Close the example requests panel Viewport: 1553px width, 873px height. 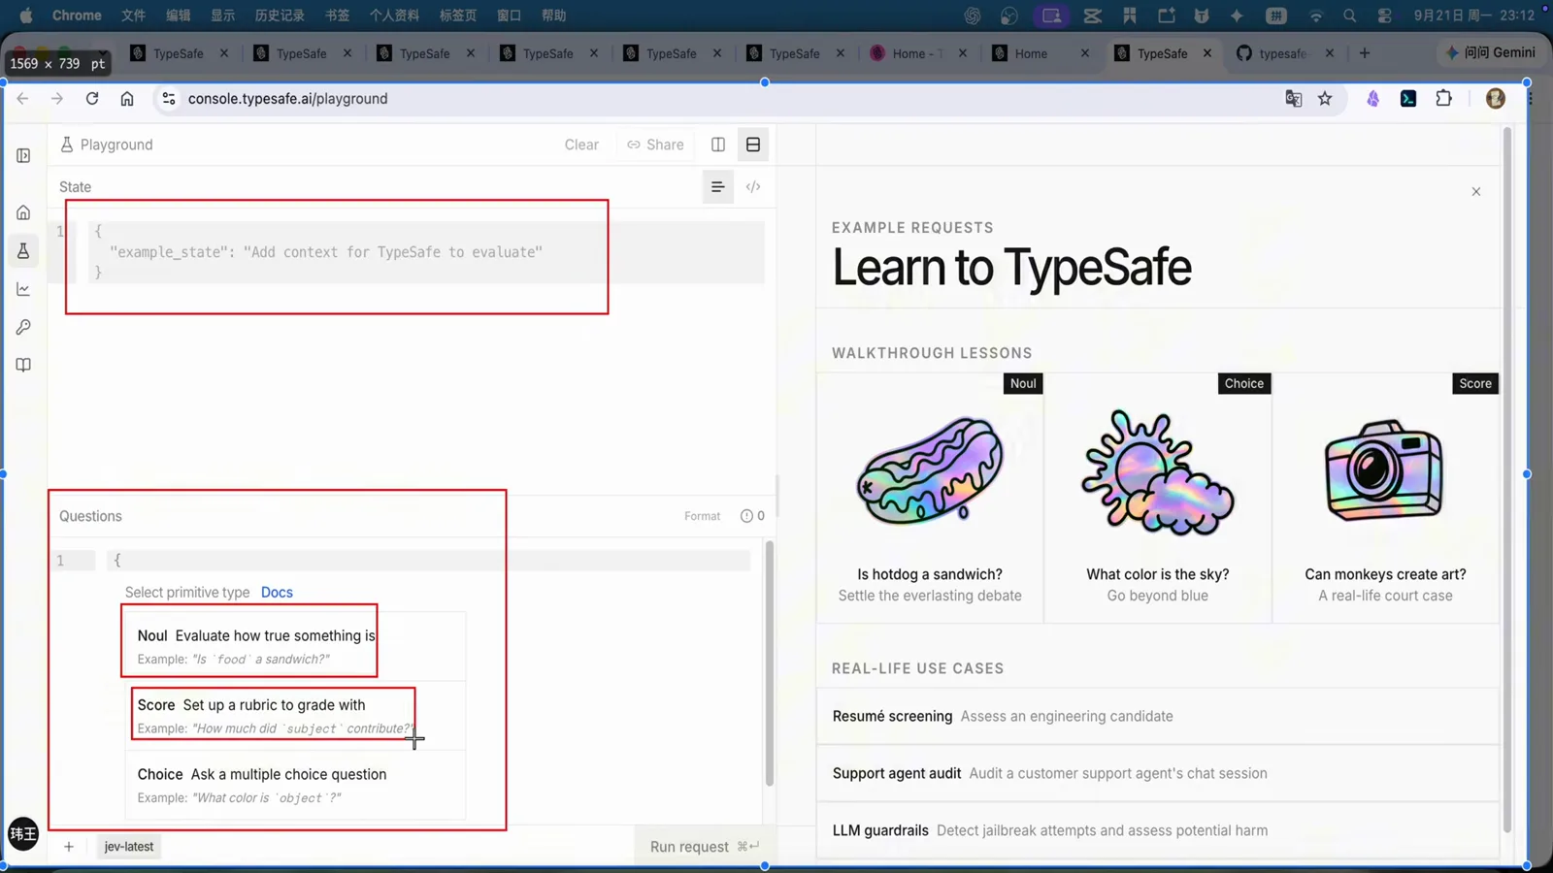point(1476,192)
